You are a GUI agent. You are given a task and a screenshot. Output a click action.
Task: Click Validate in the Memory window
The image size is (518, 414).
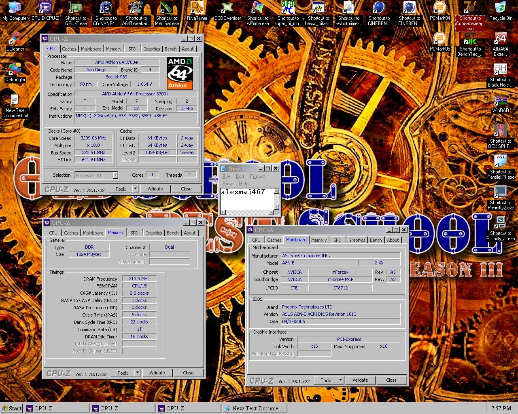(157, 373)
